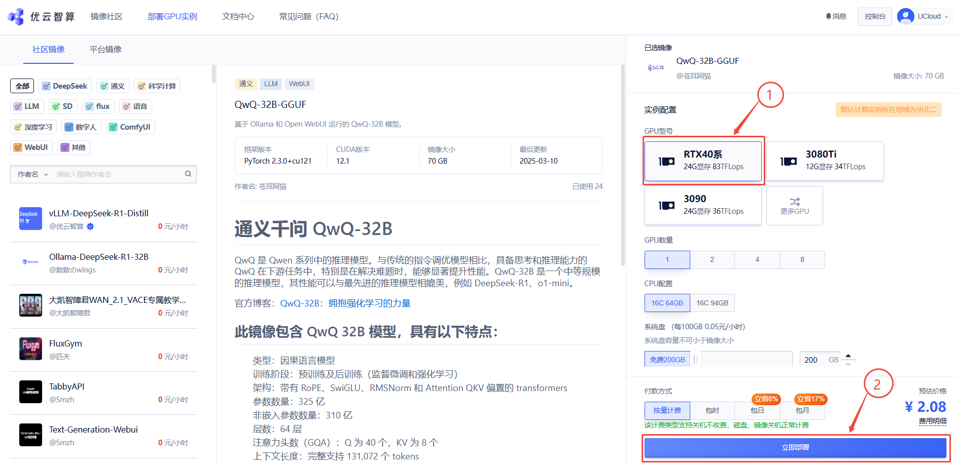
Task: Filter by the 深度学习 category tag
Action: click(x=33, y=127)
